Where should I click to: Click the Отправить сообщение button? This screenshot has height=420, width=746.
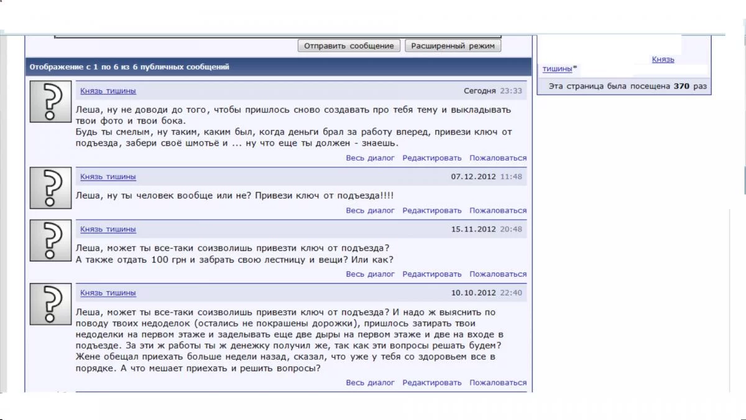click(x=349, y=46)
